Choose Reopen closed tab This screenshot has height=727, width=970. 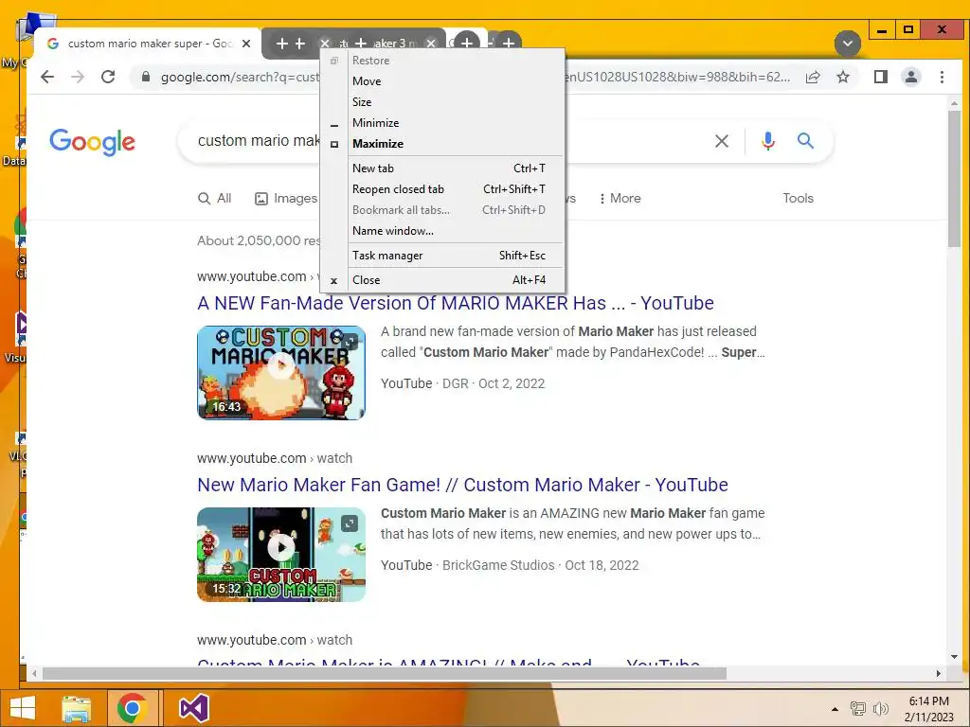pyautogui.click(x=441, y=189)
